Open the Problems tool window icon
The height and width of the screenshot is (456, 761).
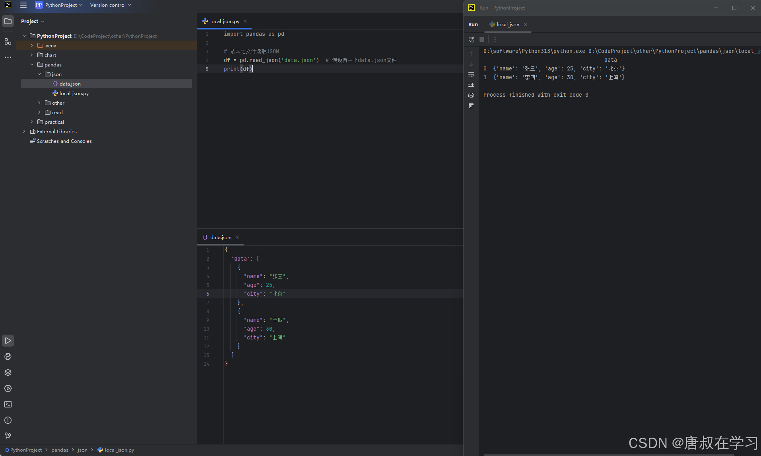click(8, 420)
